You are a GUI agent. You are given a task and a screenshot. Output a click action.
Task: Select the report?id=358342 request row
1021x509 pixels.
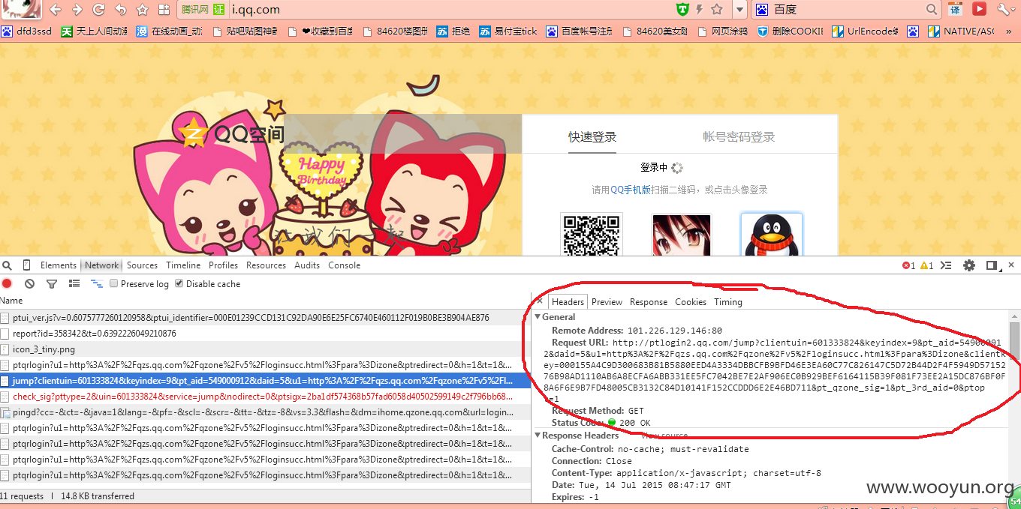[x=265, y=334]
